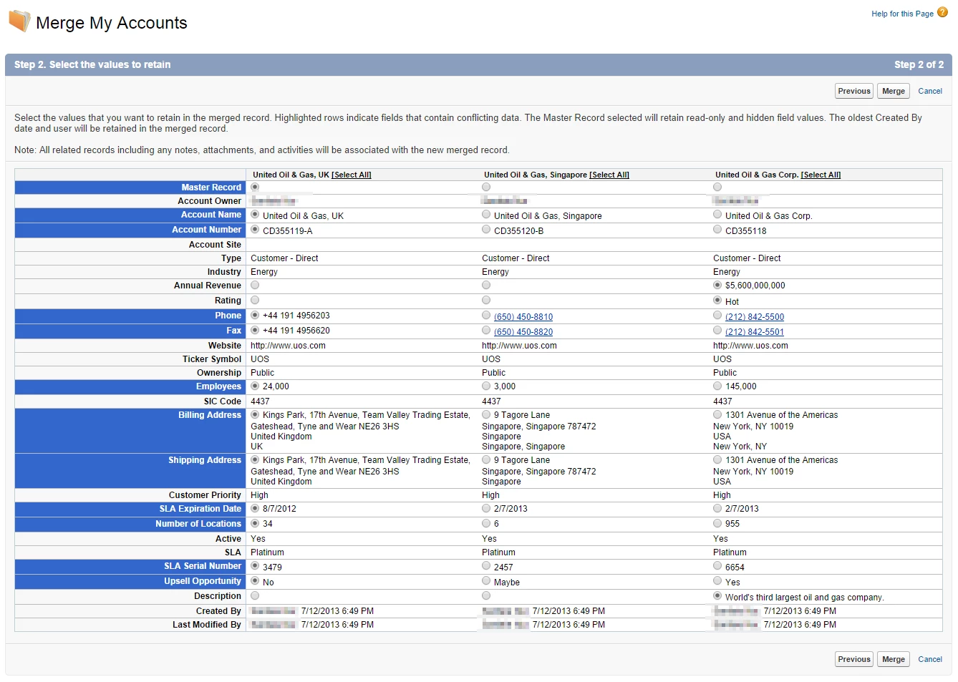This screenshot has width=958, height=682.
Task: Select United Oil & Gas, Singapore as Master Record
Action: click(x=486, y=187)
